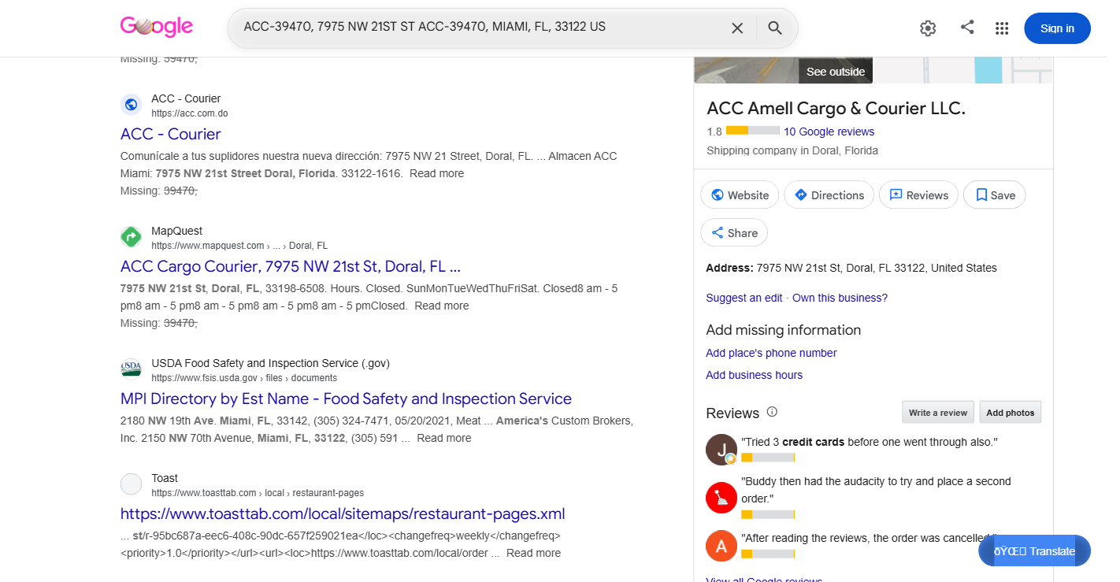Click Read more on MapQuest snippet
The height and width of the screenshot is (582, 1120).
[442, 306]
